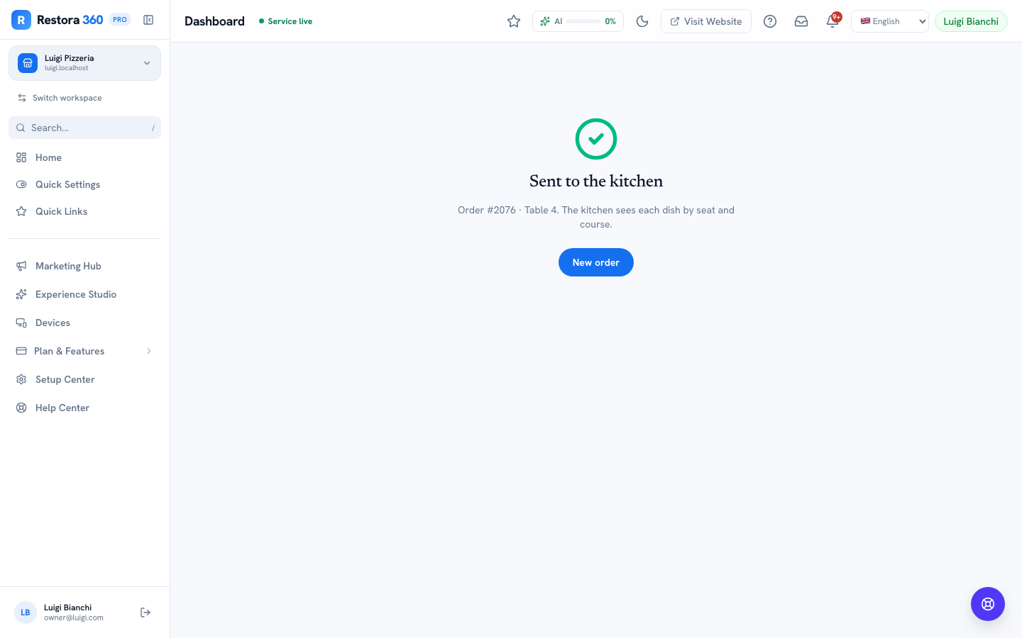Toggle dark mode with the moon icon
This screenshot has height=638, width=1022.
point(642,21)
